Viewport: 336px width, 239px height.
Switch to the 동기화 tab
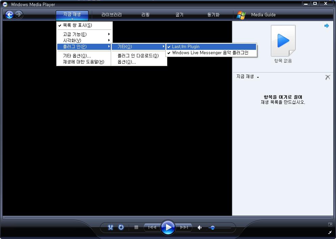[213, 15]
